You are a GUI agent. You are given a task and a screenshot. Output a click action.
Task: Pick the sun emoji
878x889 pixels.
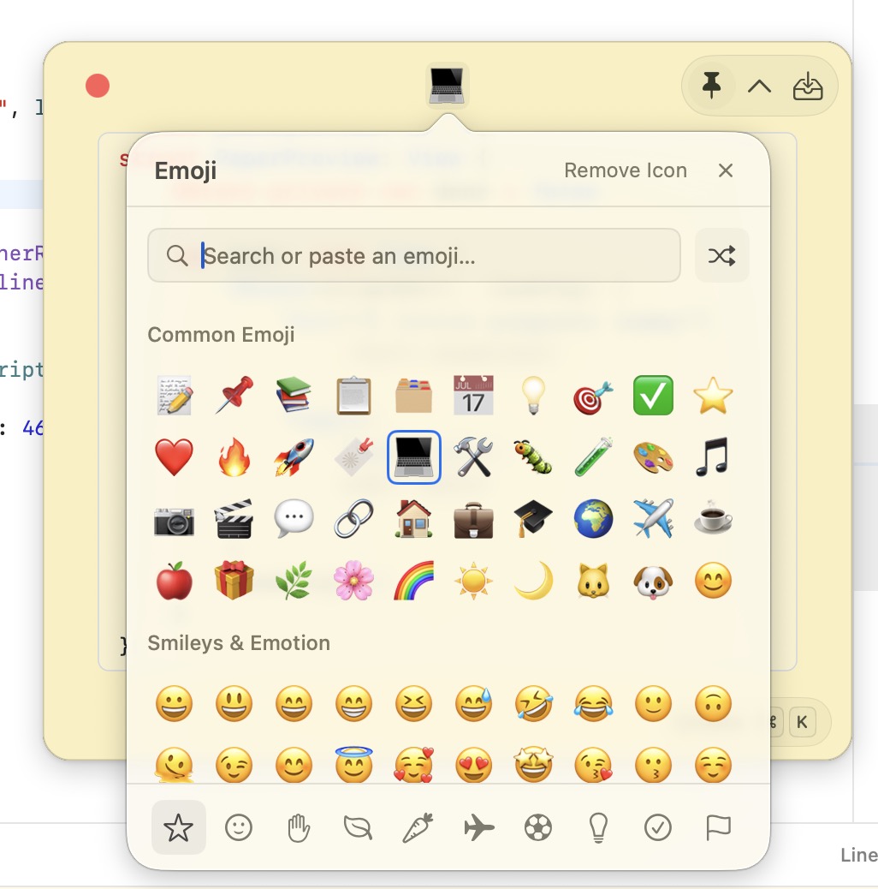click(473, 581)
